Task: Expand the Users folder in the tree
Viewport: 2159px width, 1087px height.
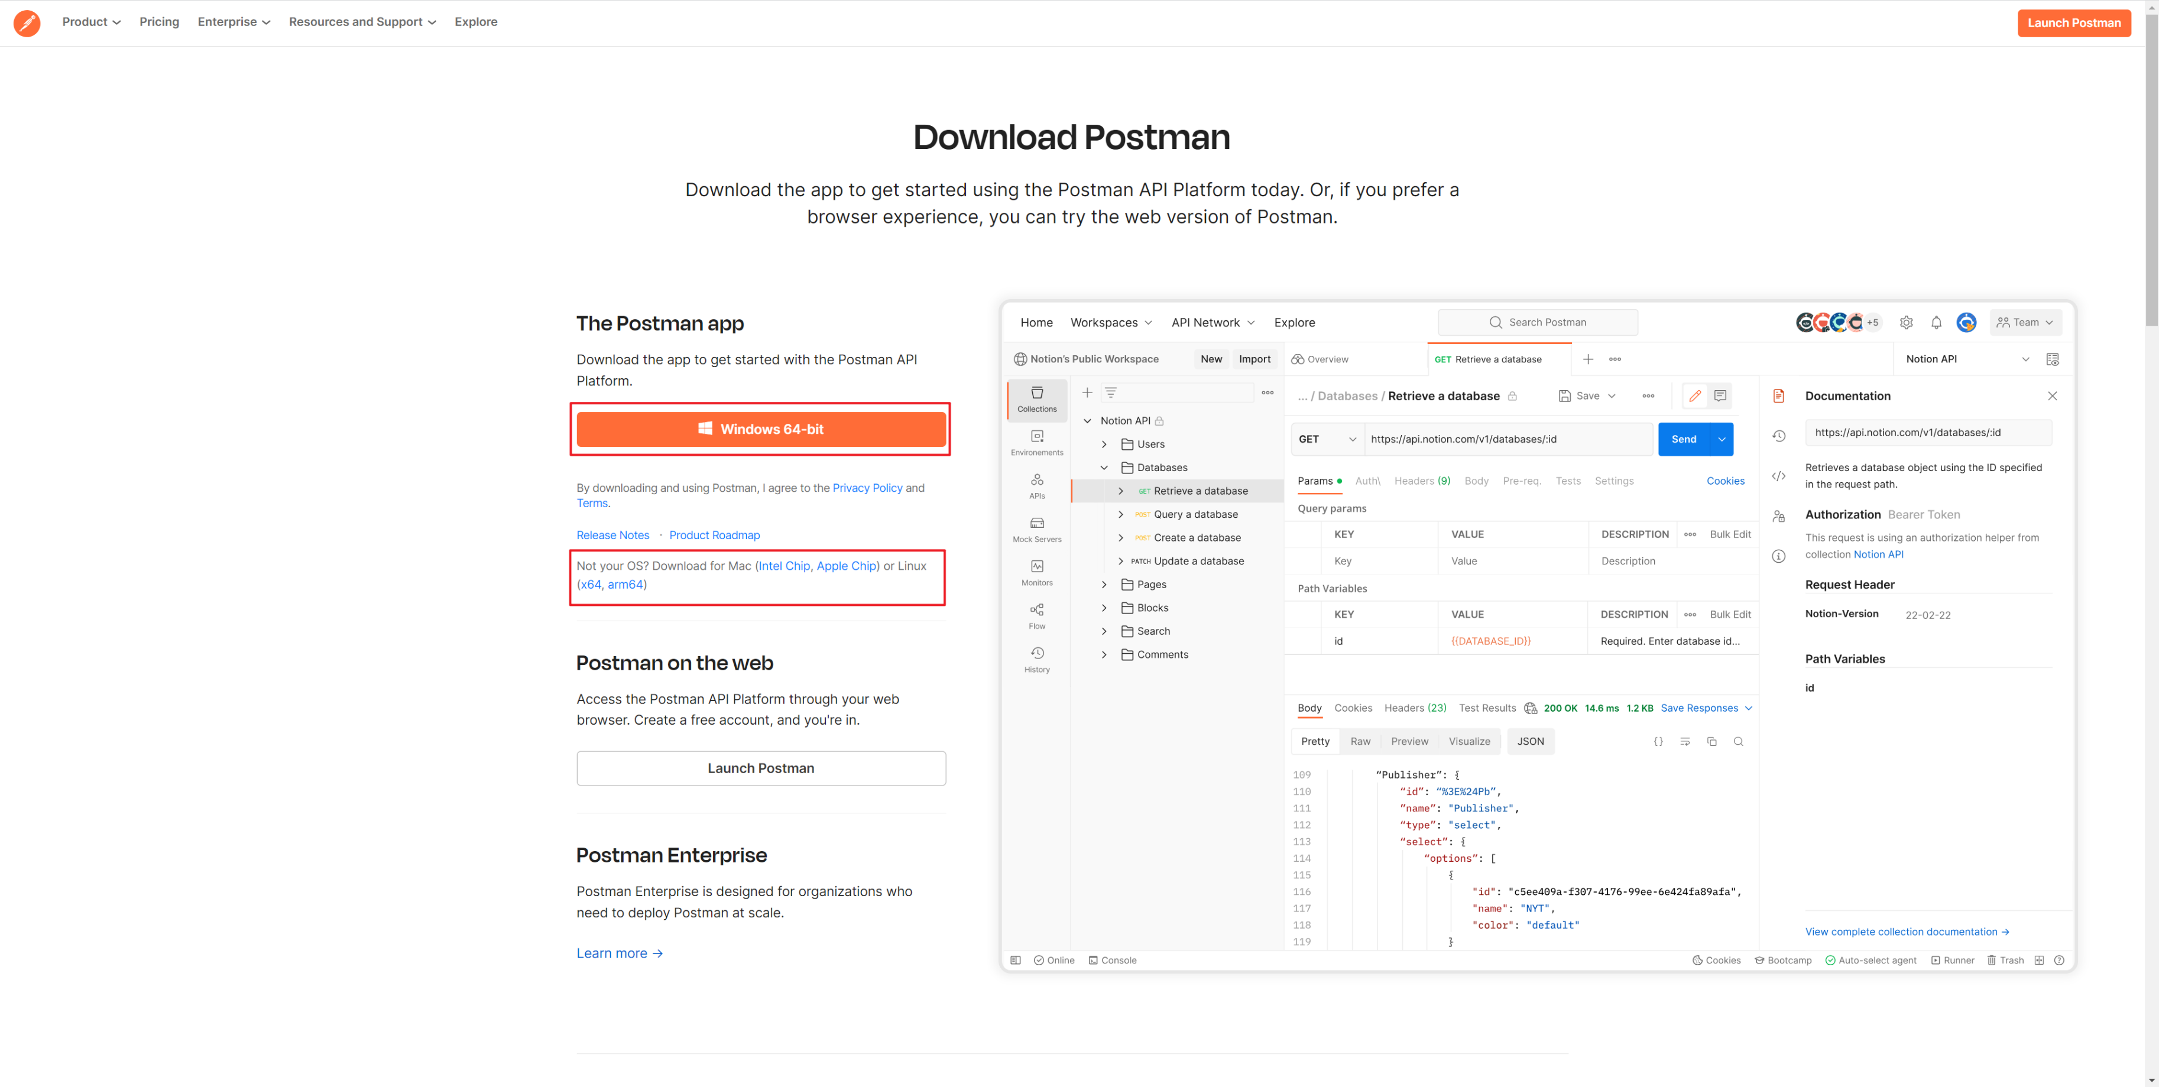Action: point(1104,444)
